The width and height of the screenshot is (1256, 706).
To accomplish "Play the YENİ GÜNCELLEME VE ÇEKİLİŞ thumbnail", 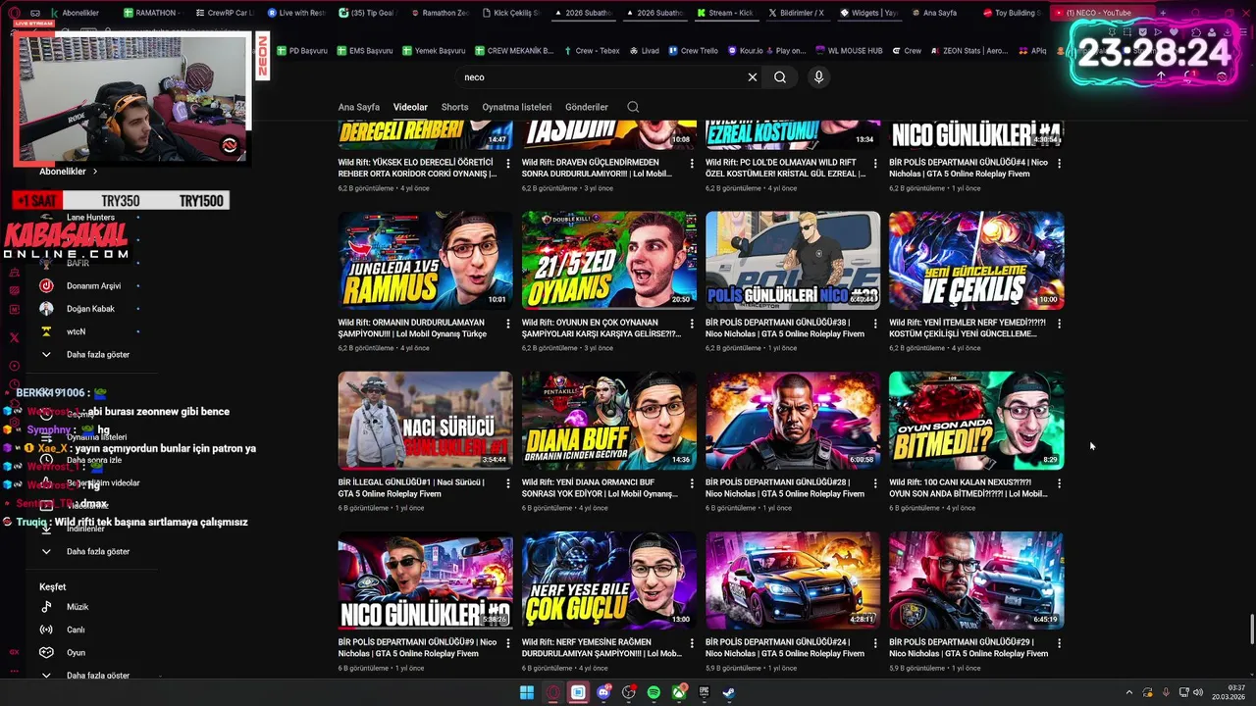I will pos(976,261).
